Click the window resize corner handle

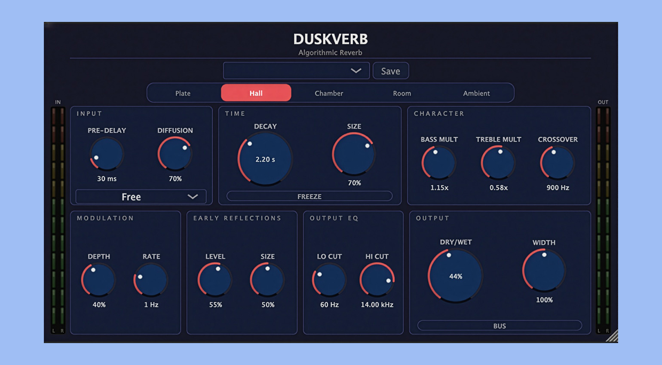(613, 337)
